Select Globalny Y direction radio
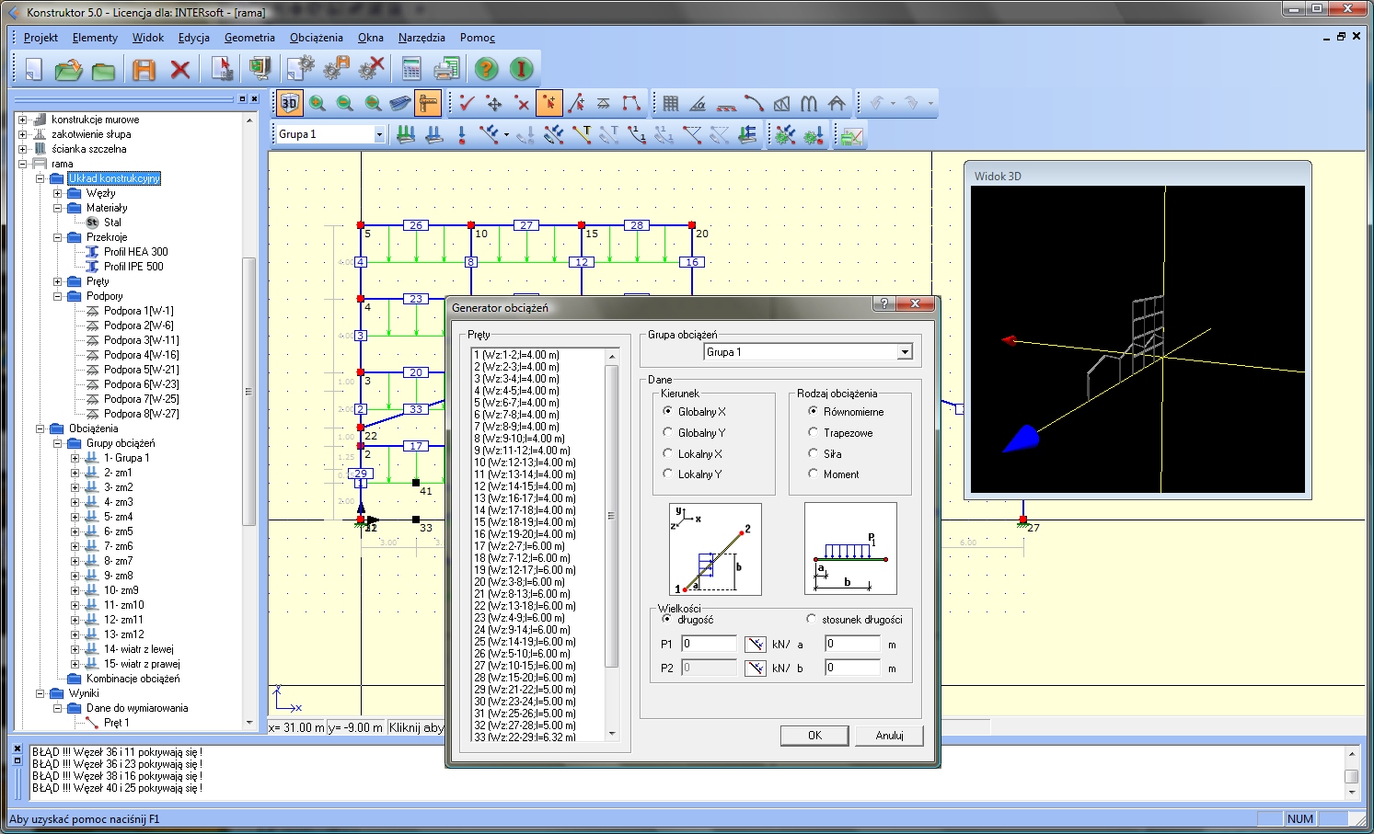This screenshot has height=834, width=1374. (667, 432)
